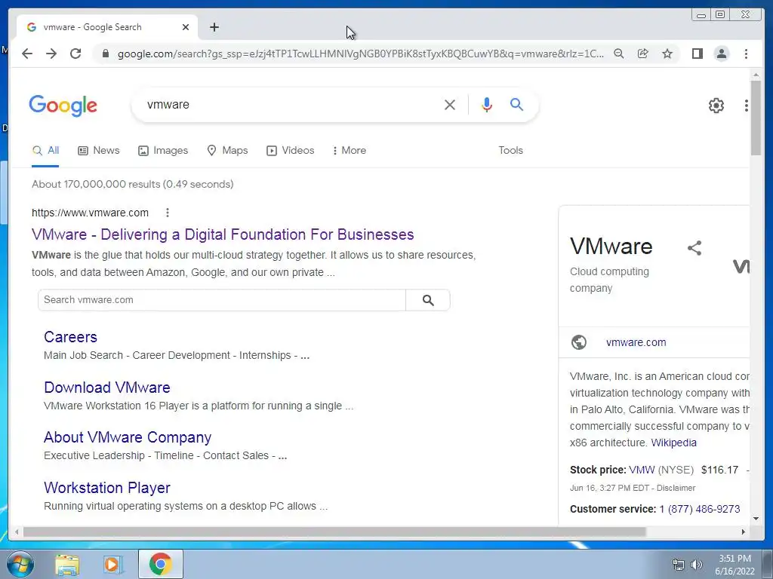773x579 pixels.
Task: Switch to the News tab
Action: [99, 151]
